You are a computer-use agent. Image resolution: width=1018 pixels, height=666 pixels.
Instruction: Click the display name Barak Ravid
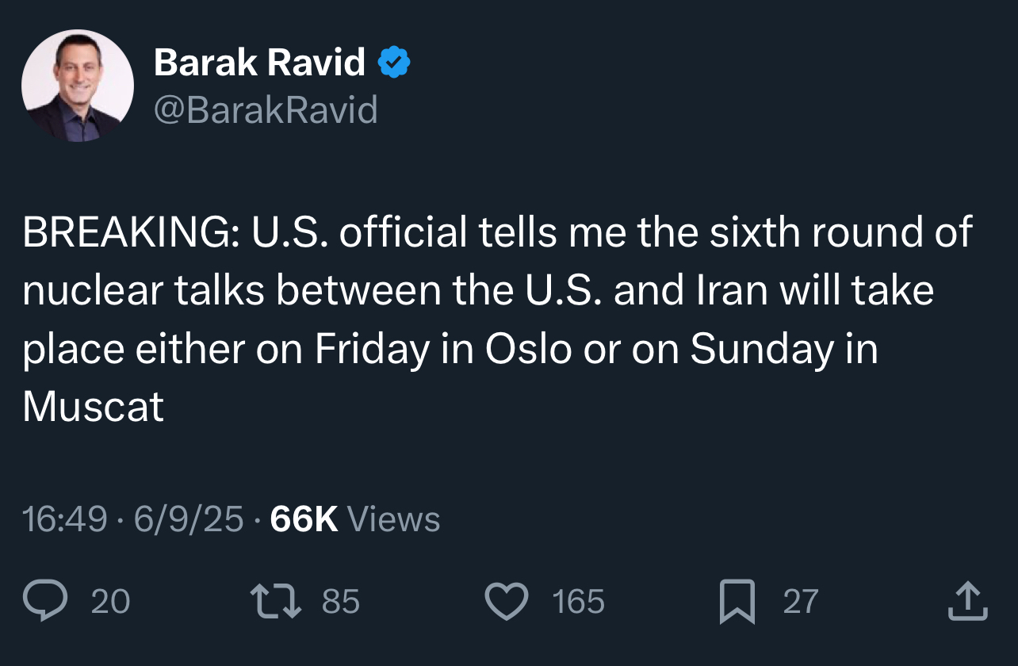coord(259,62)
